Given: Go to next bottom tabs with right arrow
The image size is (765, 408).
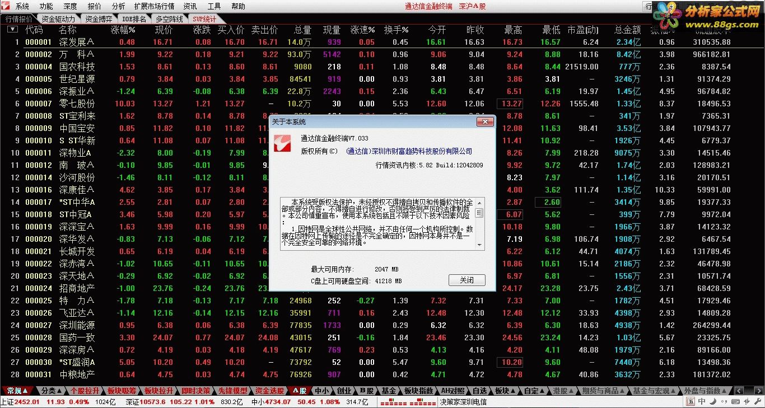Looking at the screenshot, I should pyautogui.click(x=759, y=391).
